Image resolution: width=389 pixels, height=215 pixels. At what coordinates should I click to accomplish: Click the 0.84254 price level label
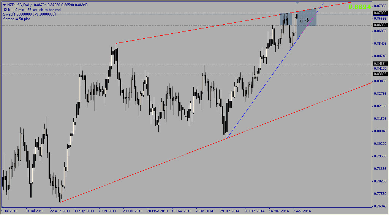coord(380,64)
